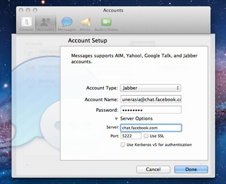Click the Server field with chat.facebook.com
Viewport: 226px width, 184px height.
[x=151, y=128]
